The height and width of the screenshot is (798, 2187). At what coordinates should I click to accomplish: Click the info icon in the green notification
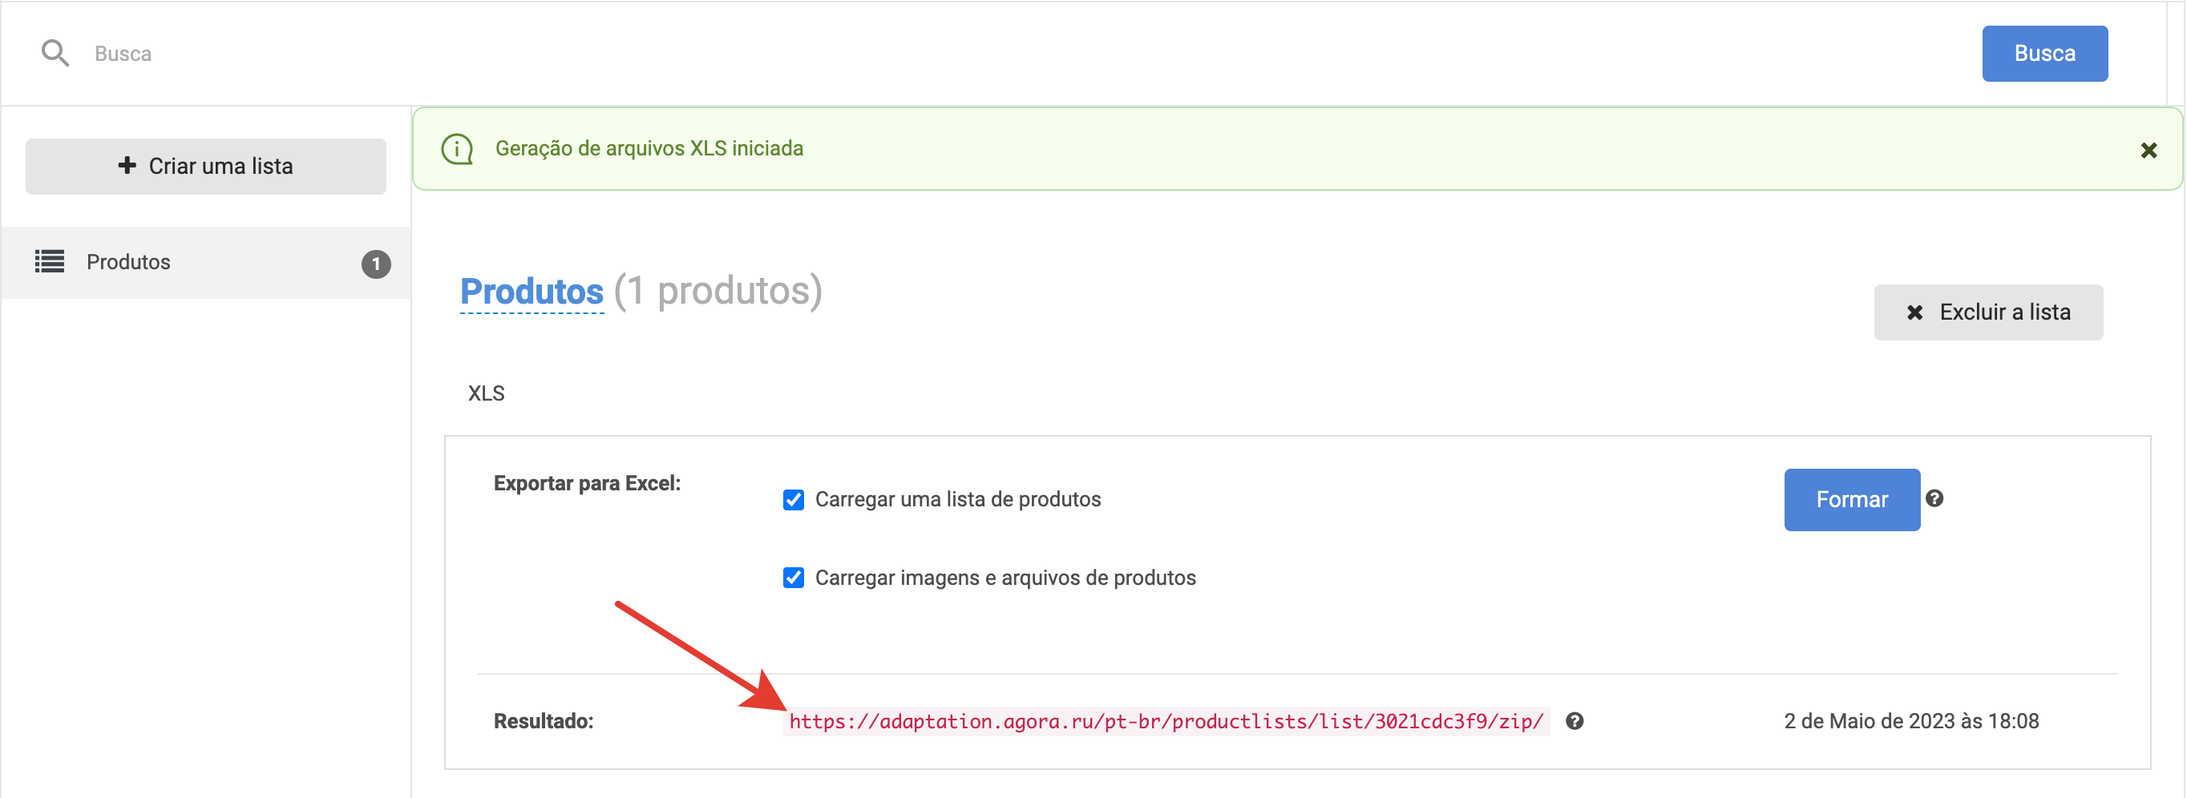pos(457,149)
